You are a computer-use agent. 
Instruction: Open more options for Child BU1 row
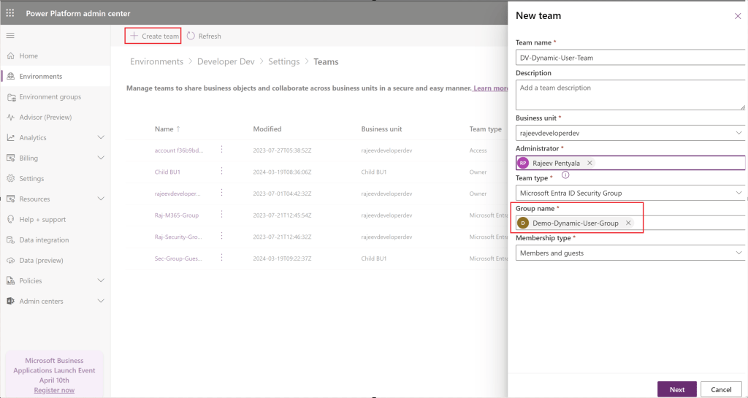[x=221, y=172]
